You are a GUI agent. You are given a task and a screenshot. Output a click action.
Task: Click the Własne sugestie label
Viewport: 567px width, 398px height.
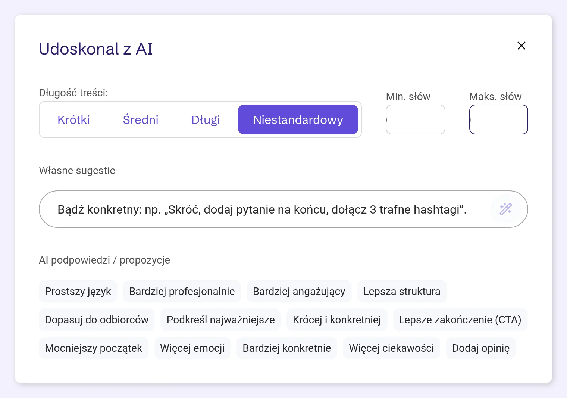click(77, 170)
